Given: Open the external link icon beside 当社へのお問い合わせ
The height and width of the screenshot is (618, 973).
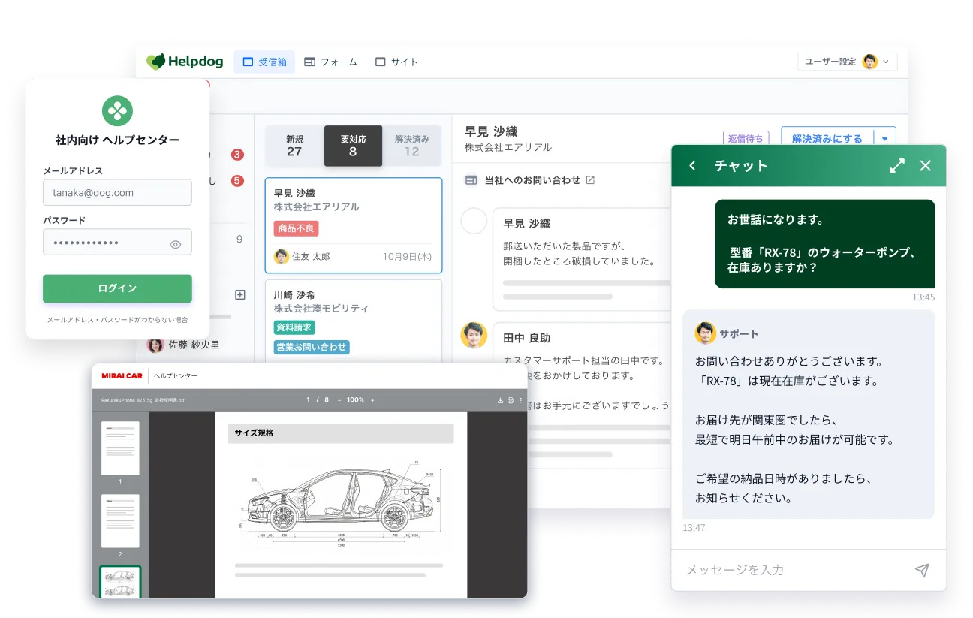Looking at the screenshot, I should (x=590, y=180).
